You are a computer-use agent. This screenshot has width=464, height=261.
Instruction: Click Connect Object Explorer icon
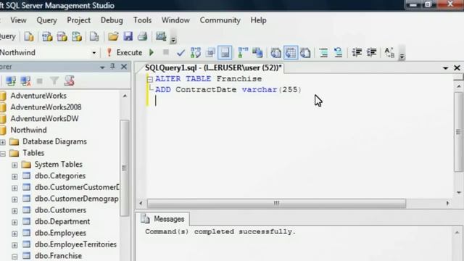coord(11,80)
